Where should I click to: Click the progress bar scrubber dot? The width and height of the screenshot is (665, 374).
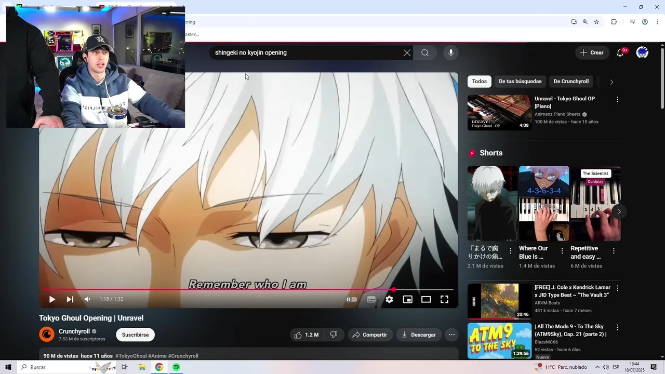pyautogui.click(x=393, y=289)
